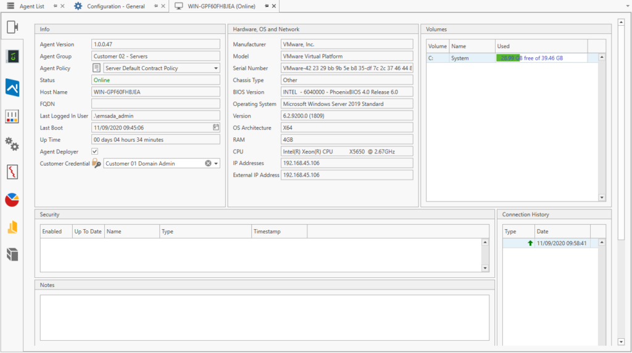632x353 pixels.
Task: Click the Serial Number field
Action: (347, 68)
